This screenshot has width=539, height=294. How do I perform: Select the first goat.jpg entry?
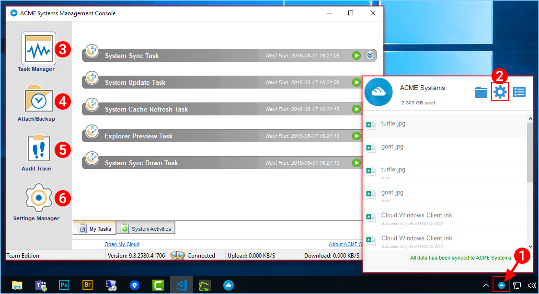point(445,149)
